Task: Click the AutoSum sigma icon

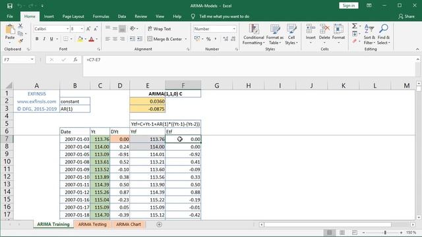Action: pos(355,26)
